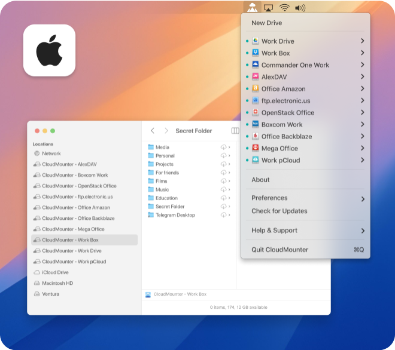395x350 pixels.
Task: Open Macintosh HD in sidebar
Action: pyautogui.click(x=84, y=283)
